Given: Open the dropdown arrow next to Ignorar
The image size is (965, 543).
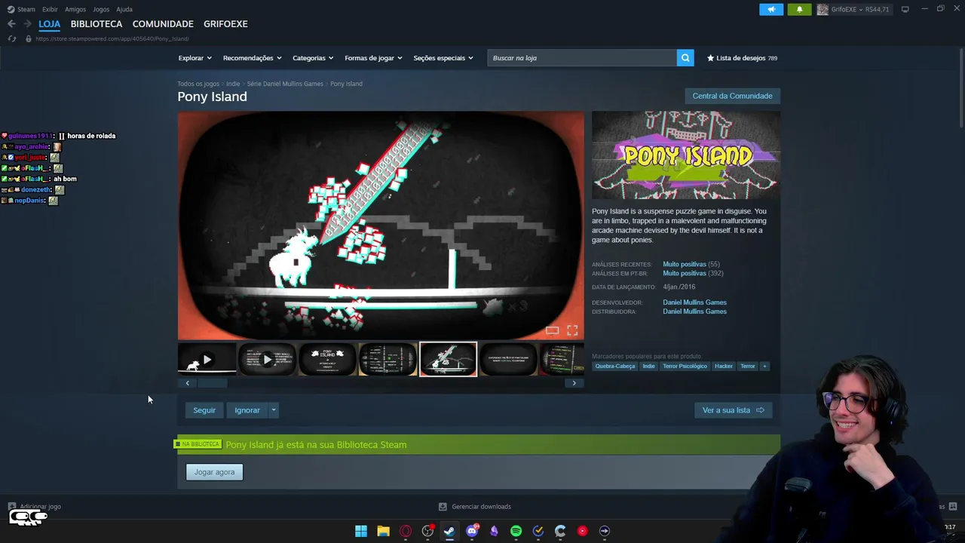Looking at the screenshot, I should [x=274, y=410].
